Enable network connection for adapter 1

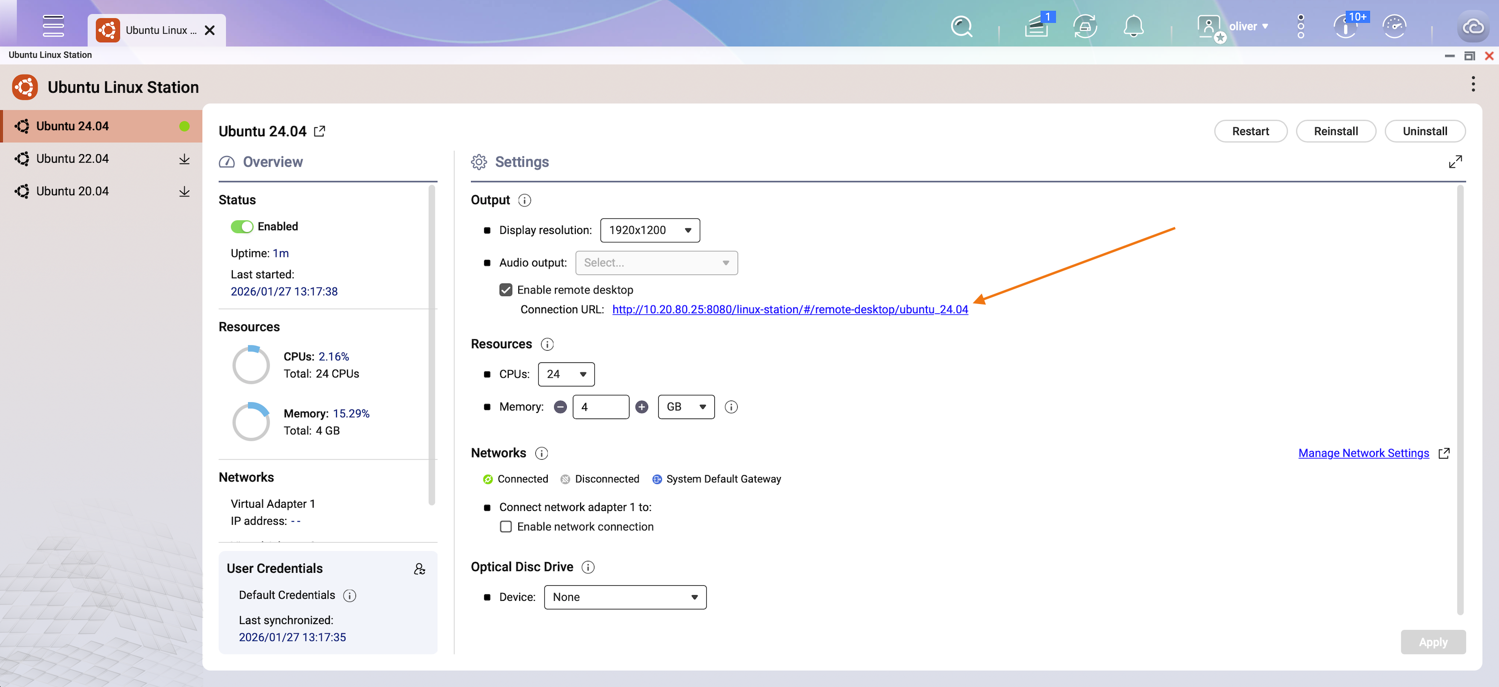(506, 527)
